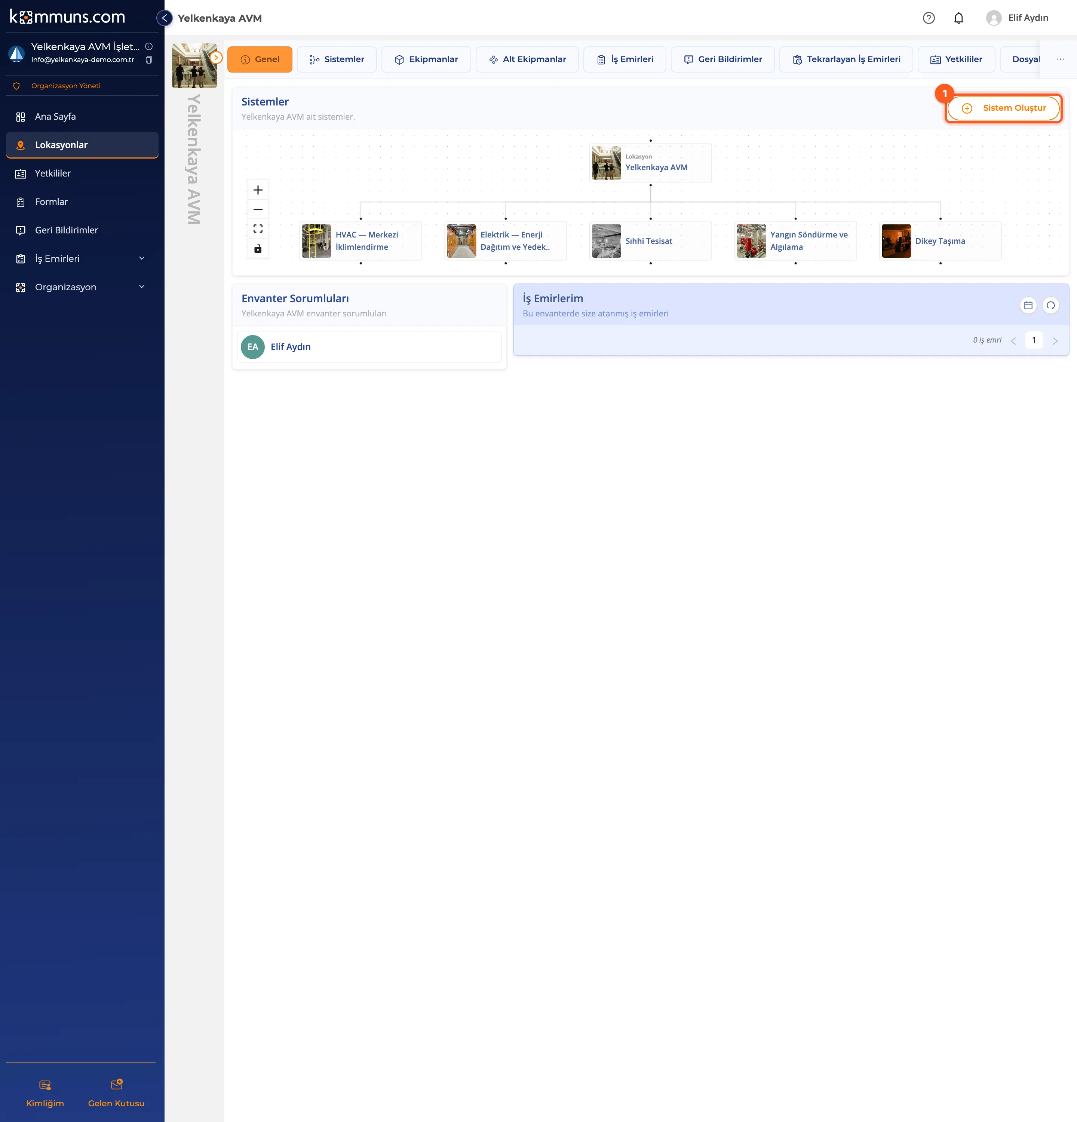The width and height of the screenshot is (1077, 1122).
Task: Click Elif Aydın in Envanter Sorumluları
Action: [369, 347]
